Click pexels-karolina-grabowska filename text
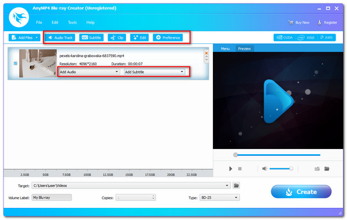 (91, 55)
